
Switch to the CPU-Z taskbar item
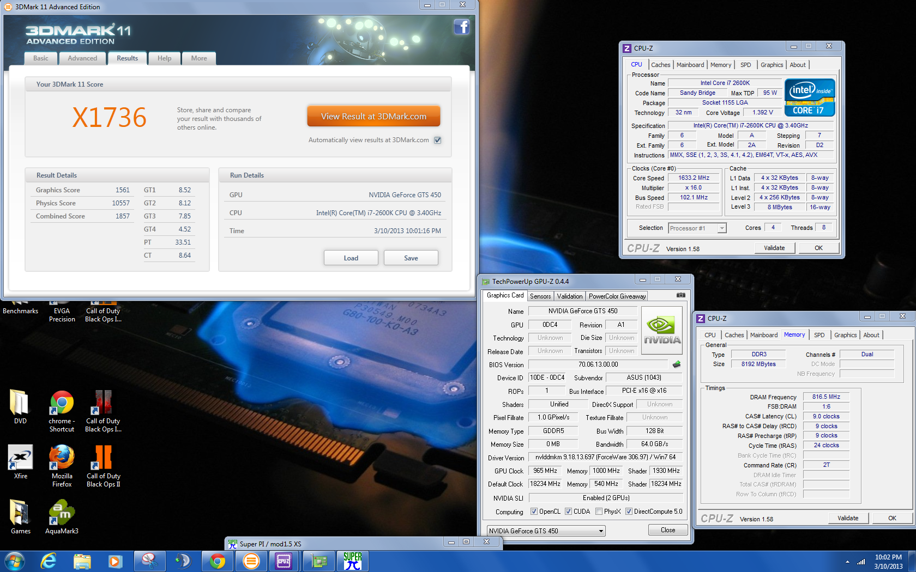pyautogui.click(x=284, y=561)
